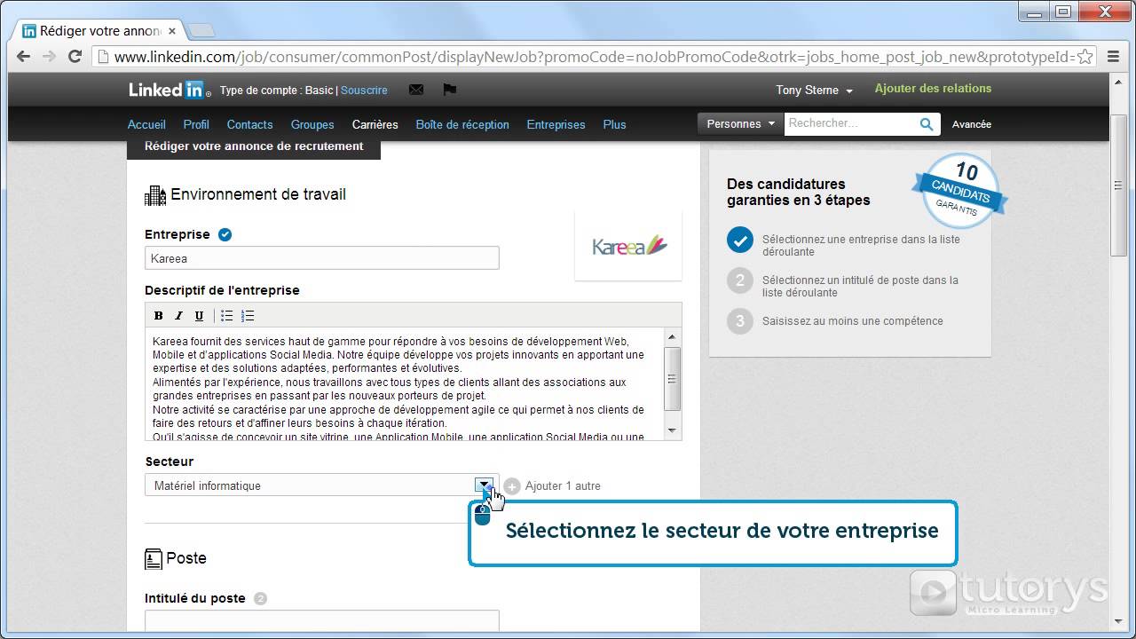Screen dimensions: 1136x639
Task: Open the Contacts menu
Action: point(249,124)
